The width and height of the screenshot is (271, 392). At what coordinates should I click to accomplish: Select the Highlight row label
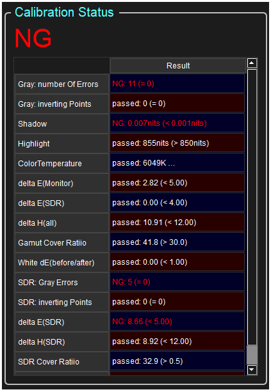coord(62,143)
